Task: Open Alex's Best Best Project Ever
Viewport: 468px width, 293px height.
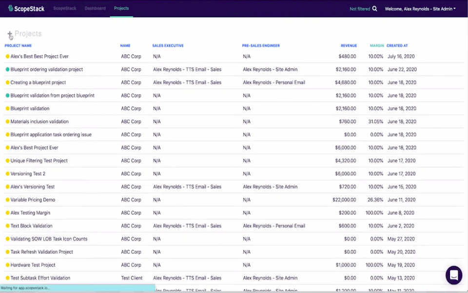Action: point(39,56)
